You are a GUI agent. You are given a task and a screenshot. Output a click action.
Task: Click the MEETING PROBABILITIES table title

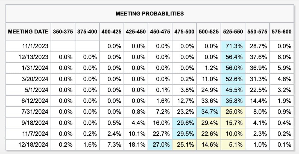pos(150,14)
